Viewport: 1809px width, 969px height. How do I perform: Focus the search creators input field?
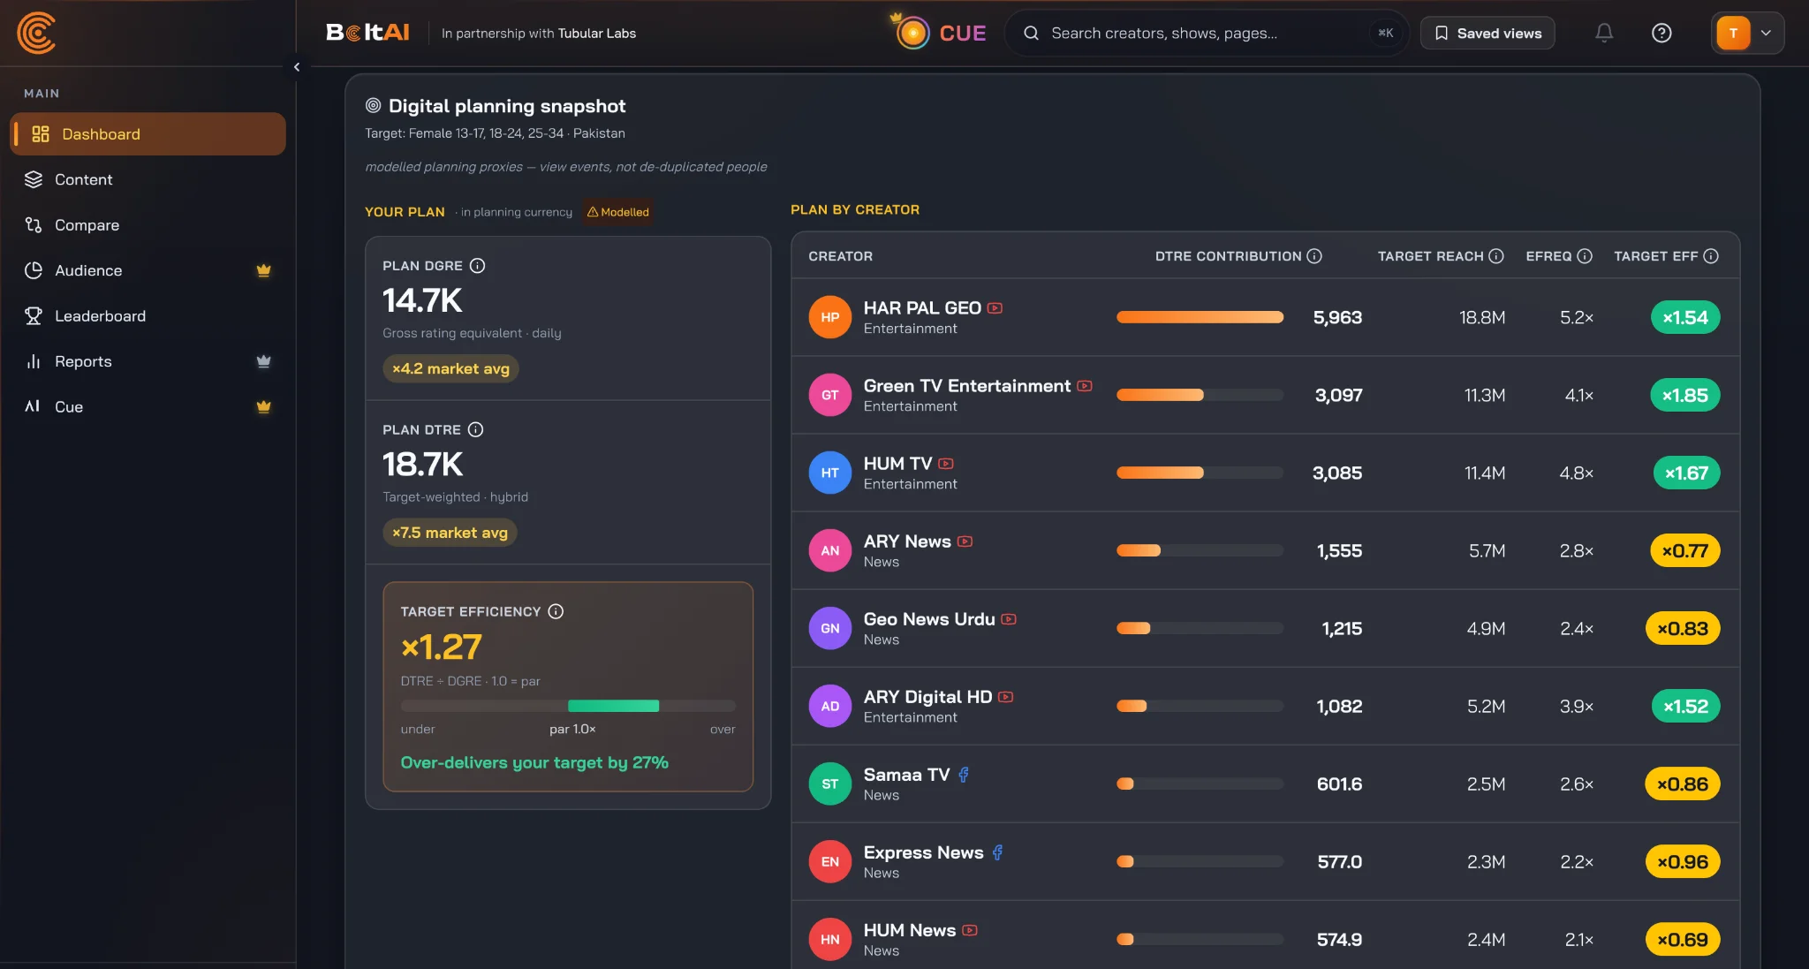(1207, 33)
